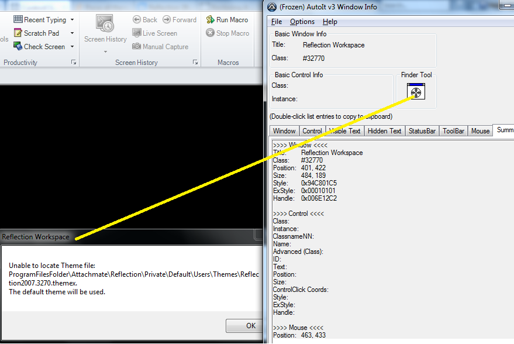The width and height of the screenshot is (514, 344).
Task: Open the Screen History group dialog launcher
Action: click(x=195, y=63)
